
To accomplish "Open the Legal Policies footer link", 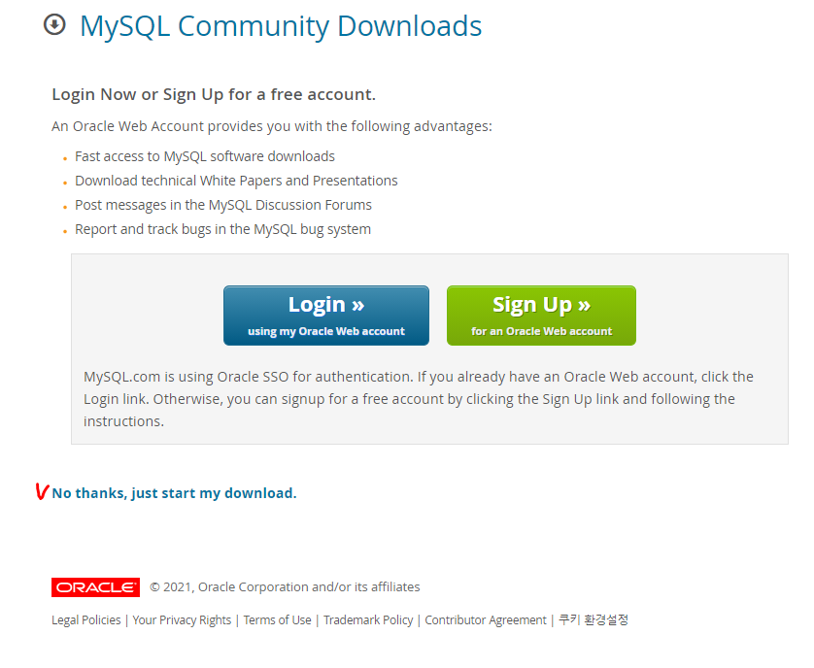I will pos(86,620).
